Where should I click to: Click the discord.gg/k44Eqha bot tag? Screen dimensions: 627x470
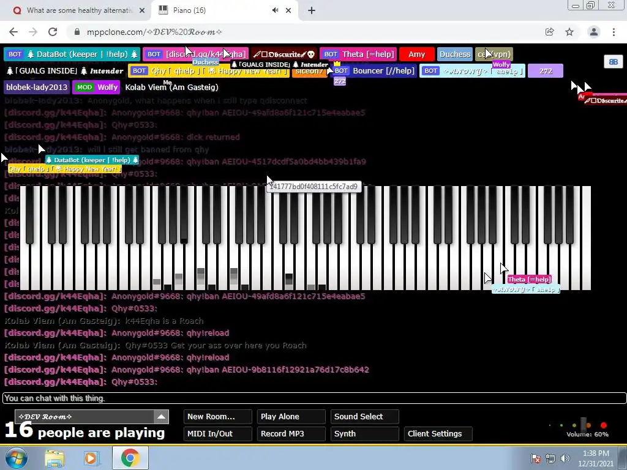coord(195,54)
